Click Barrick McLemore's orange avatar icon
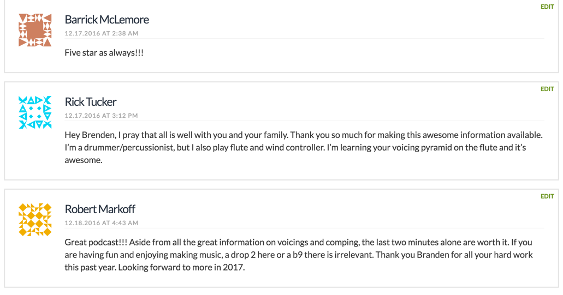The height and width of the screenshot is (295, 563). [x=35, y=30]
